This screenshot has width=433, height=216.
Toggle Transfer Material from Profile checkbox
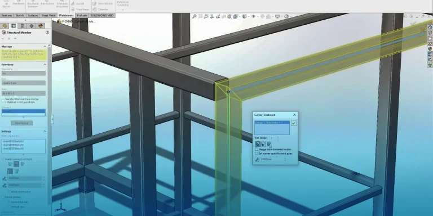click(3, 101)
